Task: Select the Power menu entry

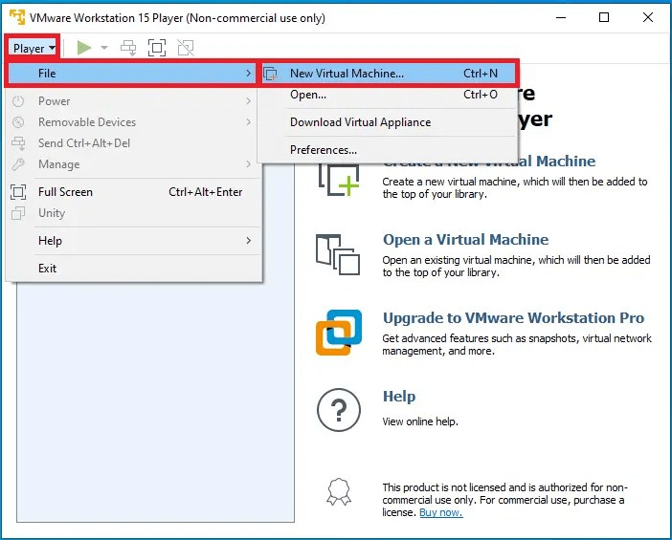Action: coord(132,101)
